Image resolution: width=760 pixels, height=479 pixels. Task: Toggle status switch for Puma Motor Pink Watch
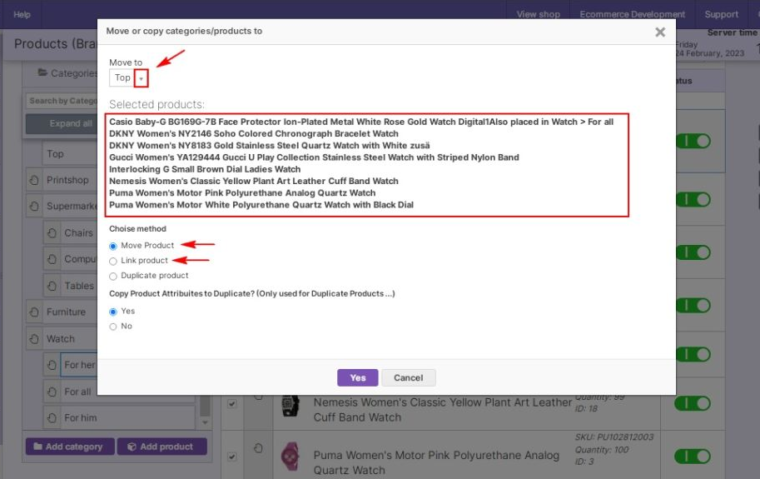coord(692,457)
